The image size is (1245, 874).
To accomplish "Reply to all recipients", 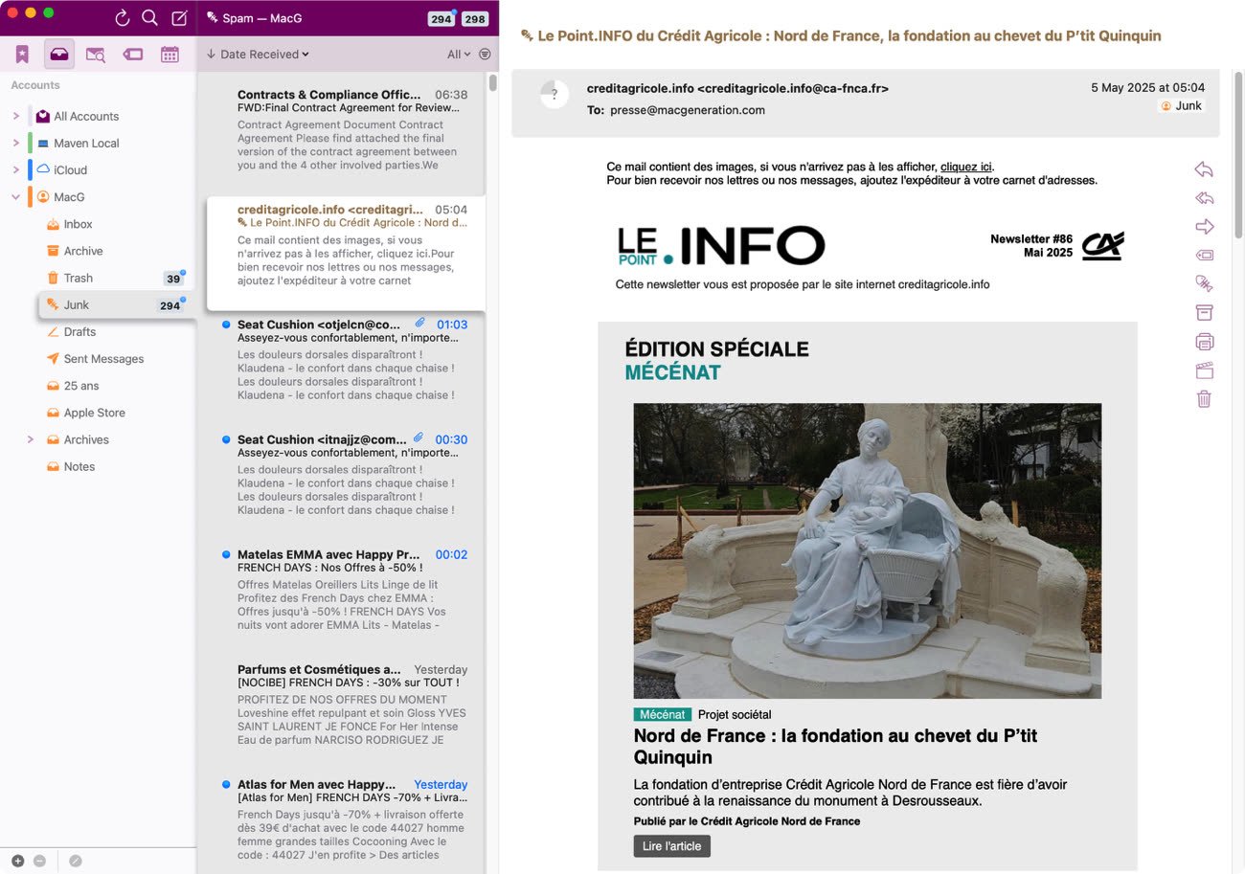I will 1204,198.
